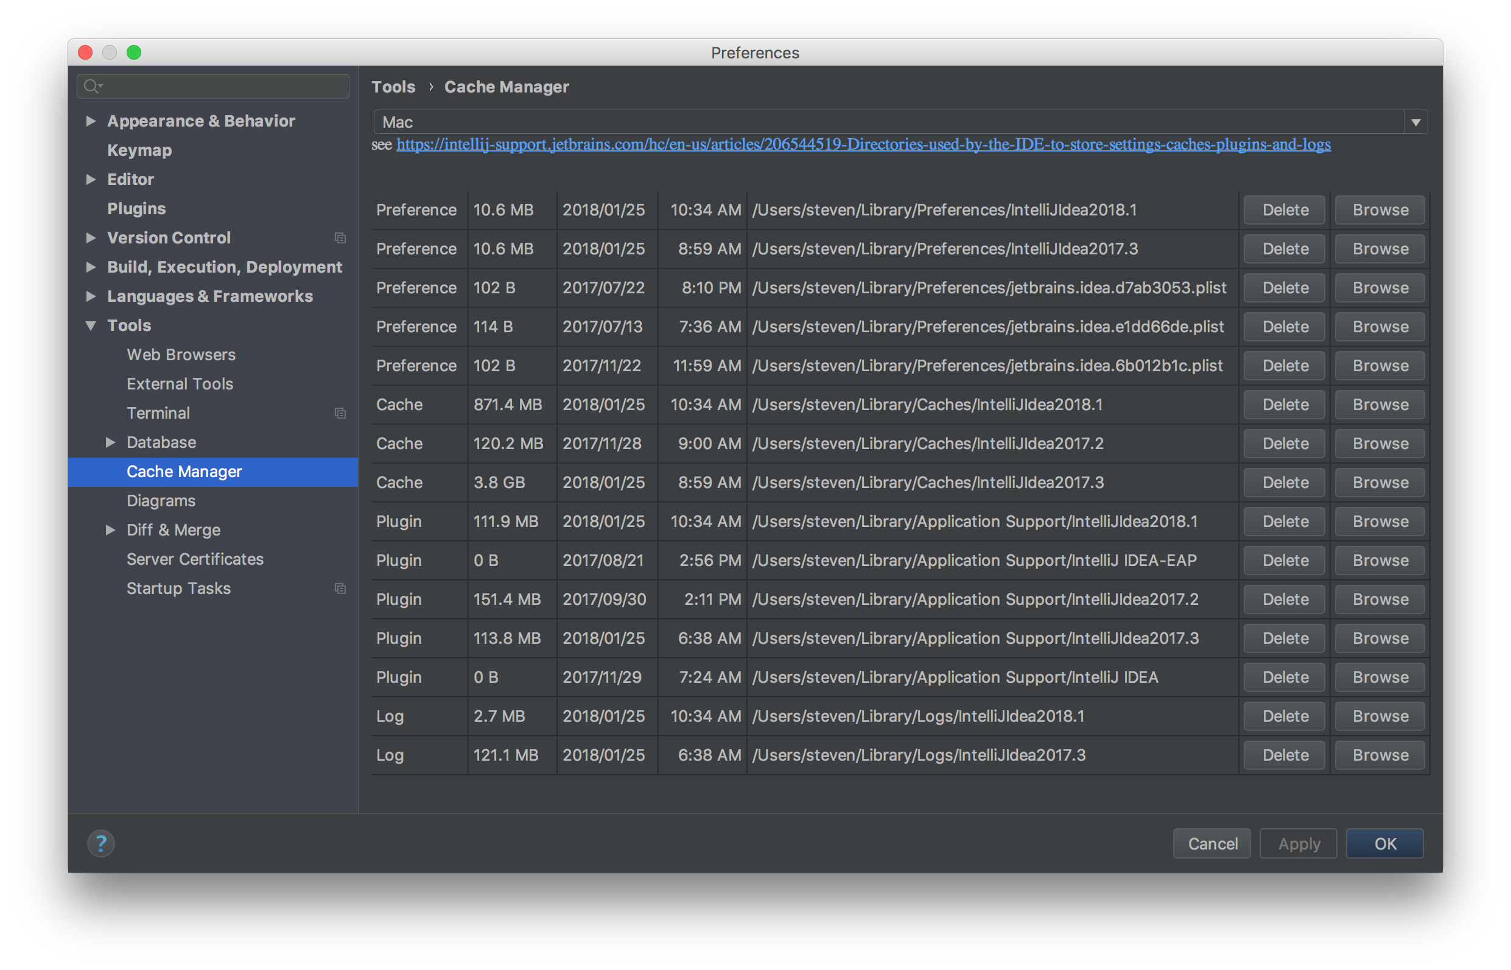The height and width of the screenshot is (970, 1511).
Task: Click the settings search field
Action: (x=213, y=86)
